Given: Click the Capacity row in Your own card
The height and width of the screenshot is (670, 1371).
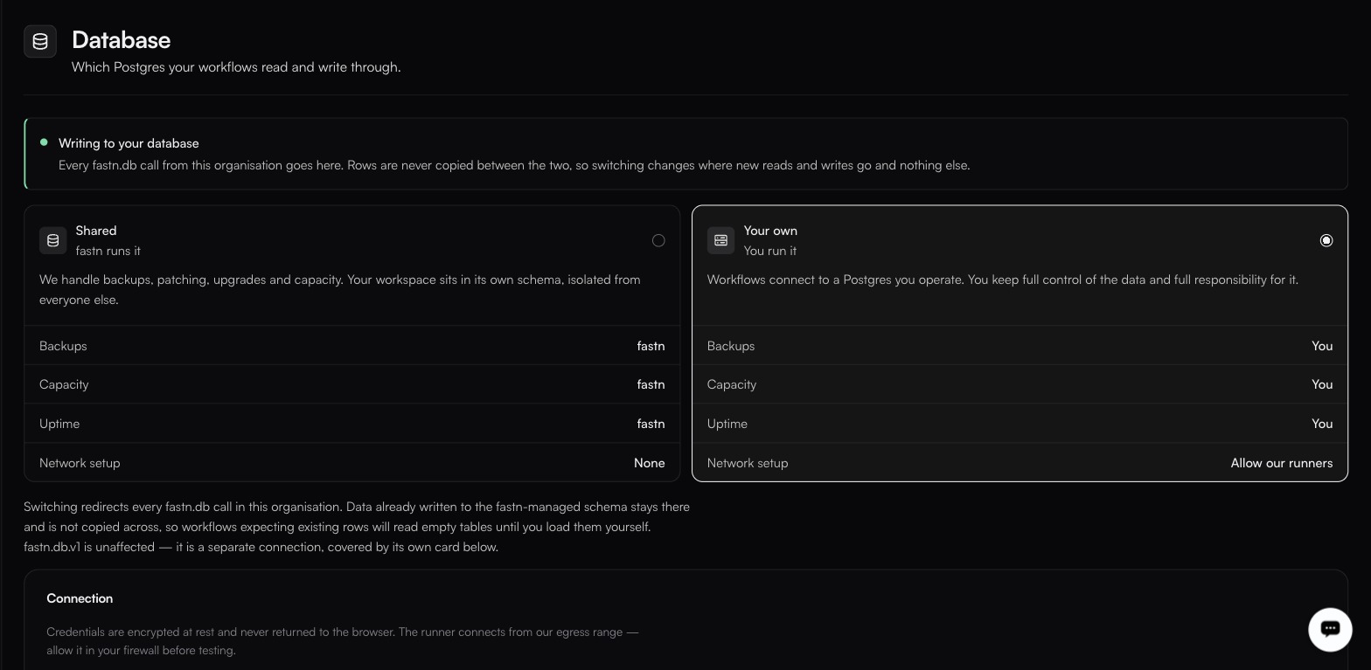Looking at the screenshot, I should (x=1020, y=384).
